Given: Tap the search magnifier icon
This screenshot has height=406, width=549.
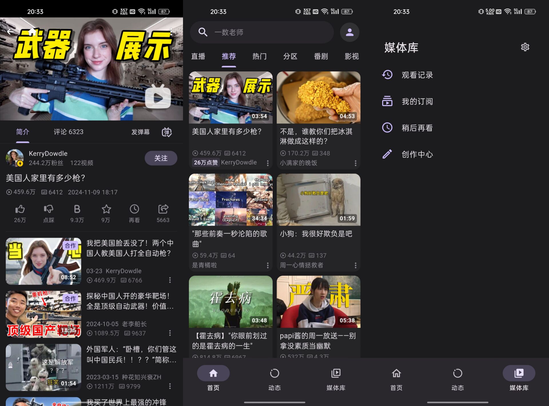Looking at the screenshot, I should pyautogui.click(x=203, y=32).
